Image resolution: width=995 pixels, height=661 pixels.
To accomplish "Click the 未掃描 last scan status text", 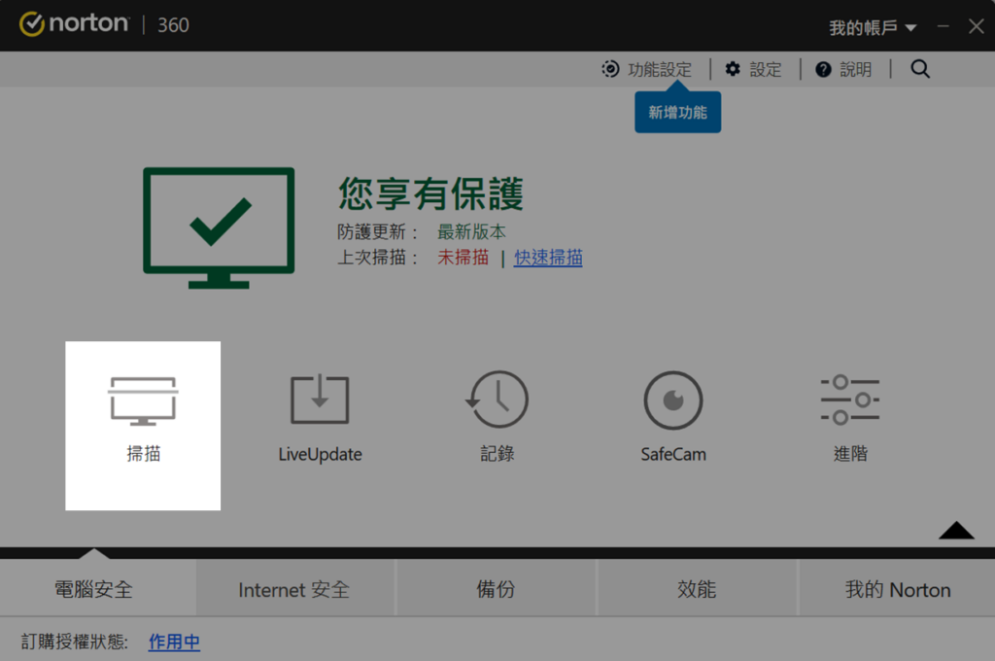I will (463, 258).
